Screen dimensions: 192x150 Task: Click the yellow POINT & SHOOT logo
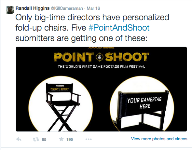(x=101, y=57)
